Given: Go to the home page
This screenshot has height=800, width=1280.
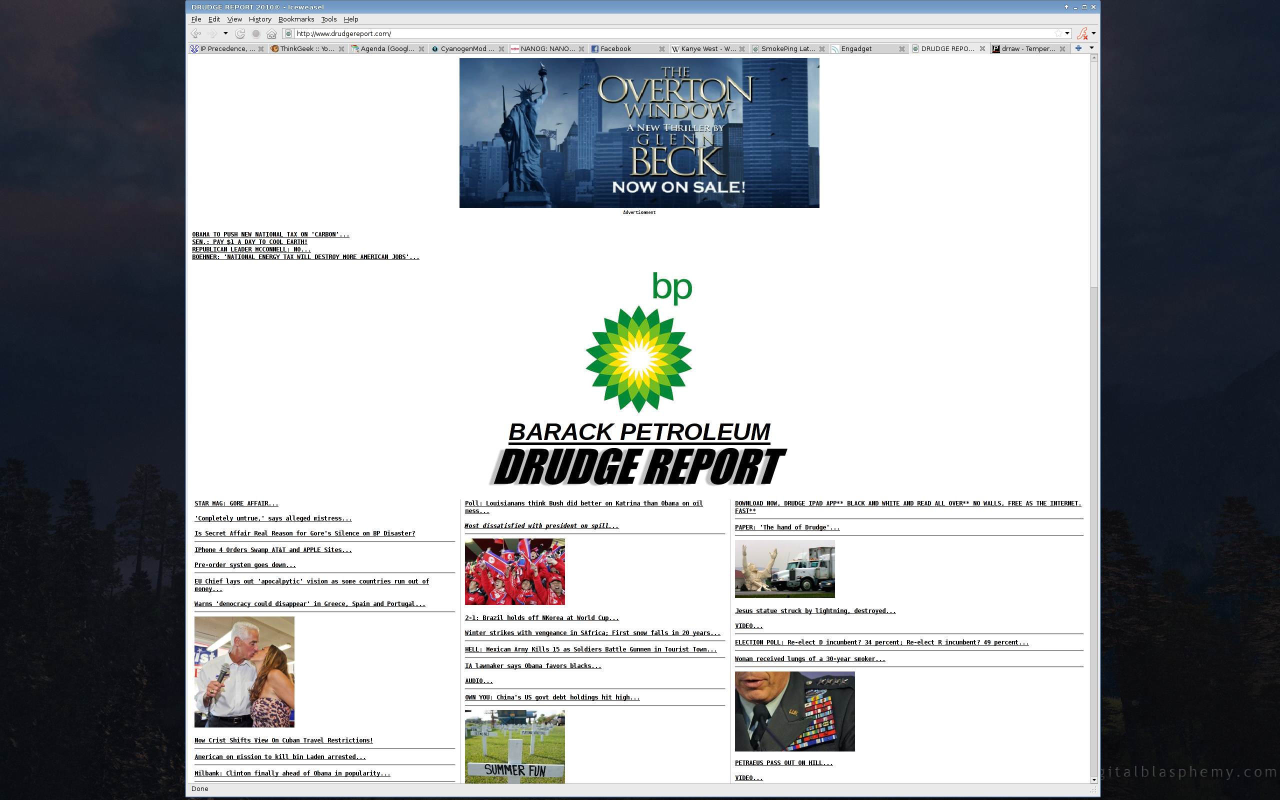Looking at the screenshot, I should (272, 33).
